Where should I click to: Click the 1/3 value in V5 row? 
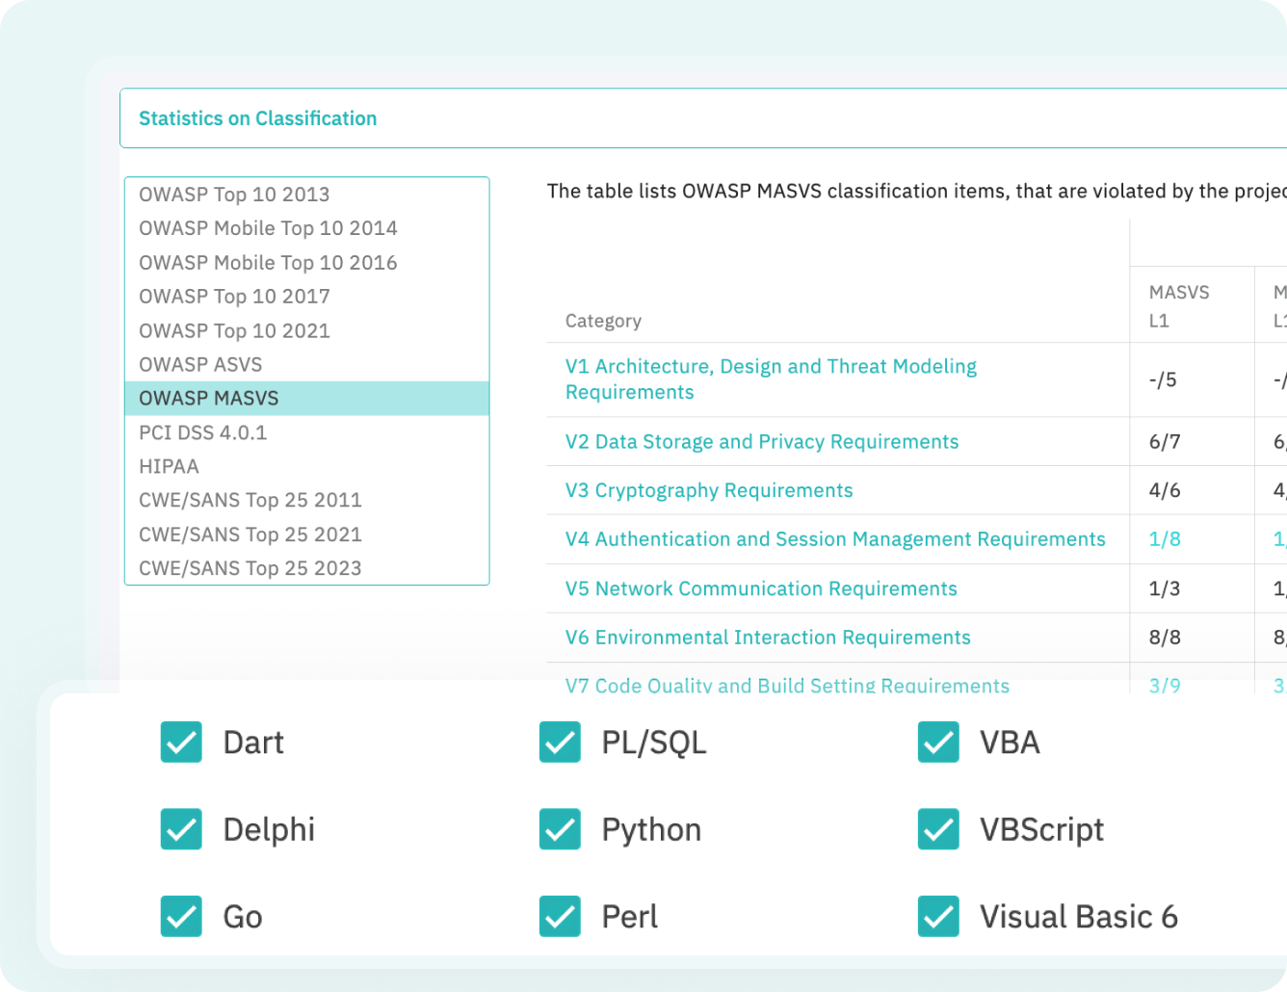(1165, 588)
